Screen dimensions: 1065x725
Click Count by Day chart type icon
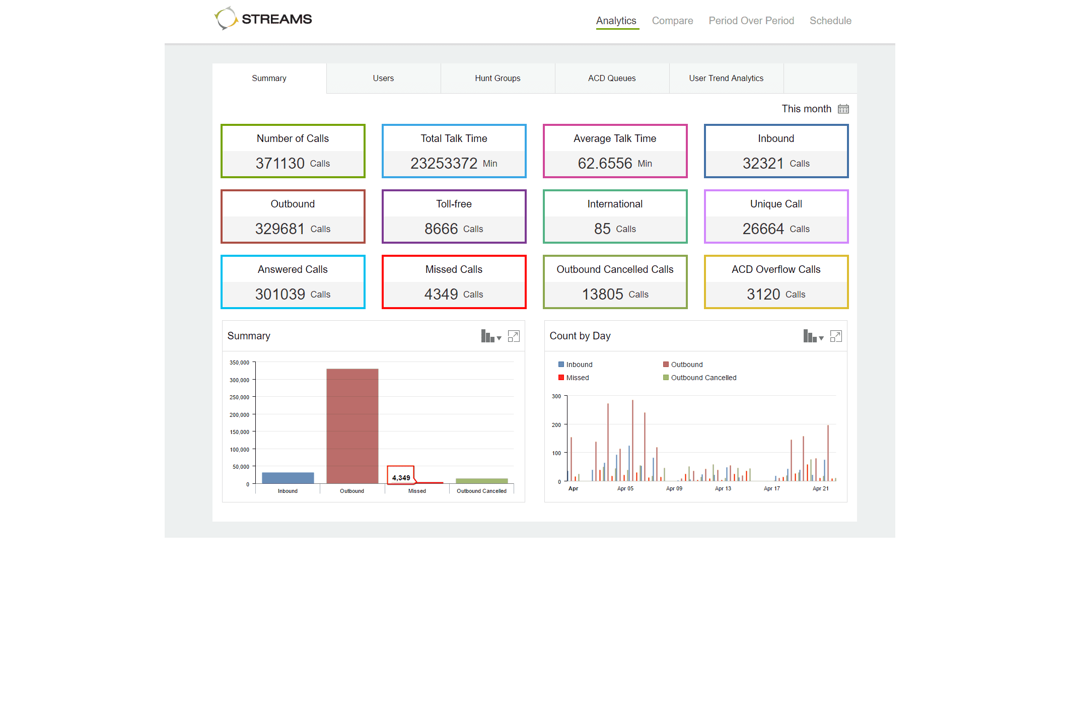point(809,336)
